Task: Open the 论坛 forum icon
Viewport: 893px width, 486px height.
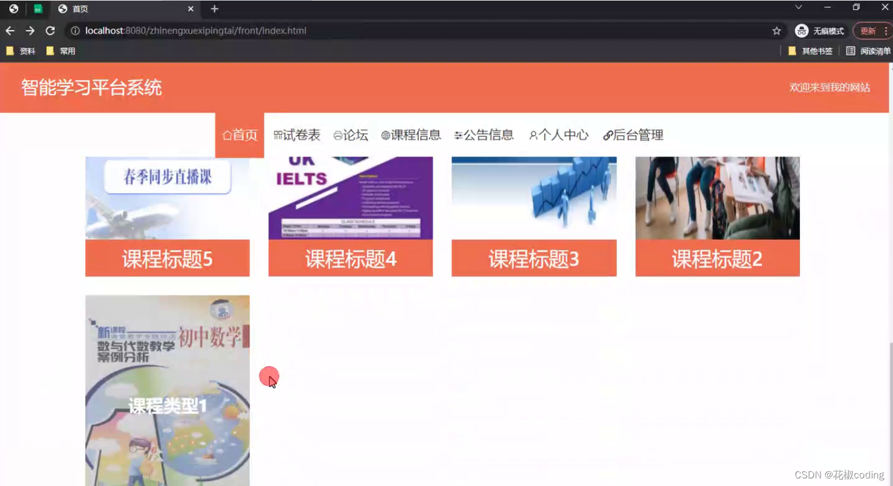Action: [338, 135]
